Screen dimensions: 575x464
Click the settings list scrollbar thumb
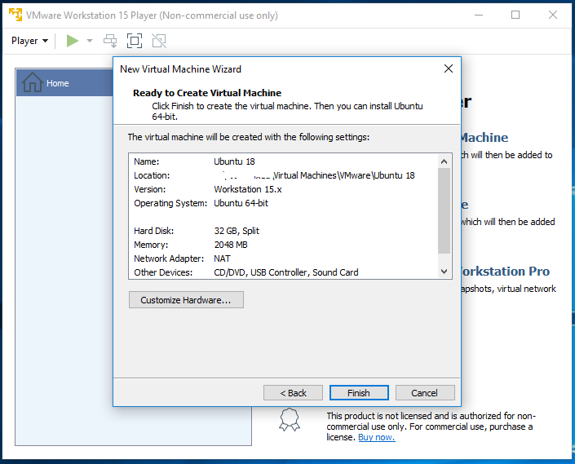(x=444, y=210)
